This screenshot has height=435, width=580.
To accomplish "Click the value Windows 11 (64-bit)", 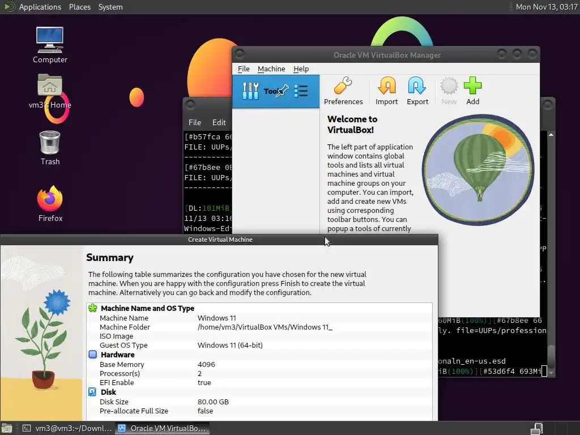I will [230, 345].
